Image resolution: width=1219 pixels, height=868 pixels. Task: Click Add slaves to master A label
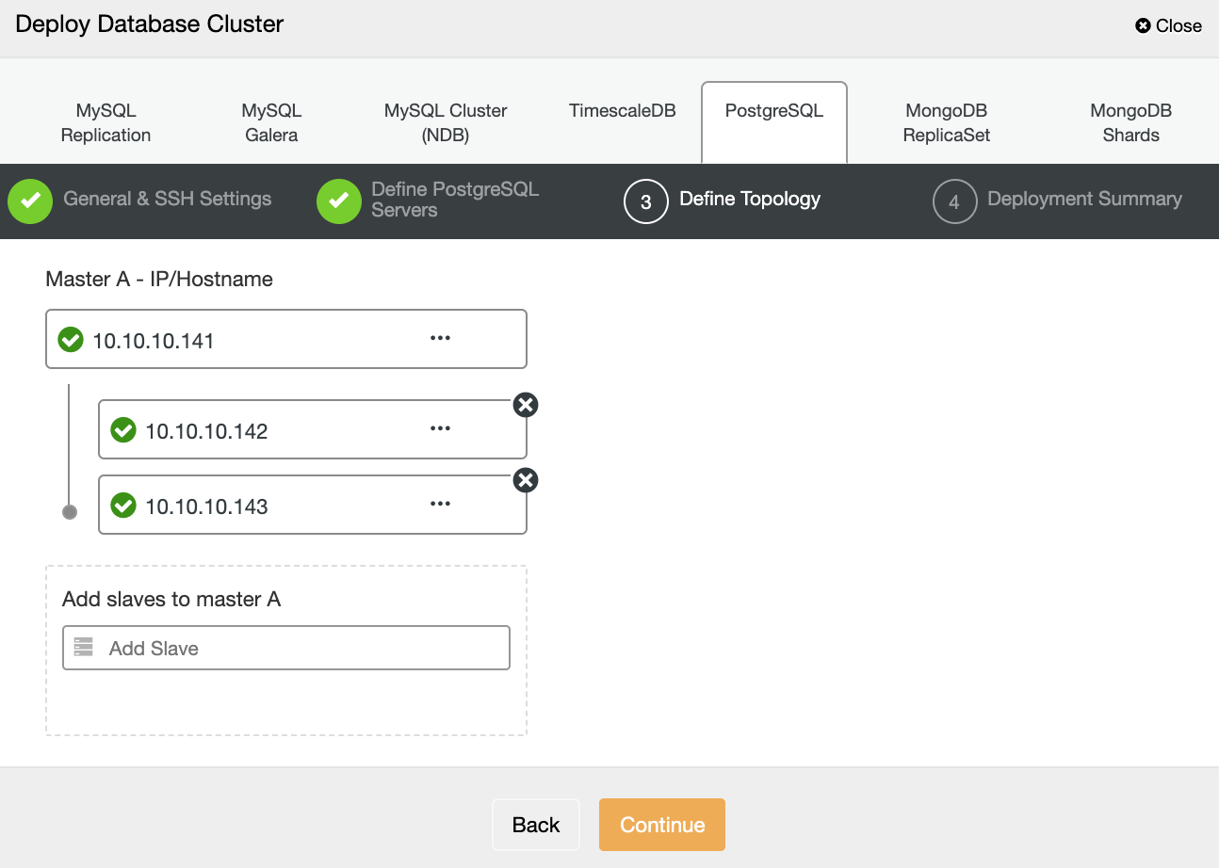pos(171,599)
